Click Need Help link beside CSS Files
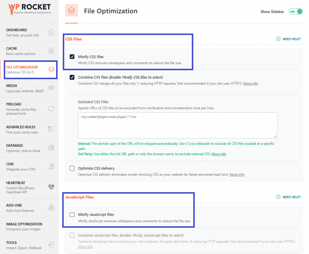Screen dimensions: 309x254 pyautogui.click(x=289, y=39)
